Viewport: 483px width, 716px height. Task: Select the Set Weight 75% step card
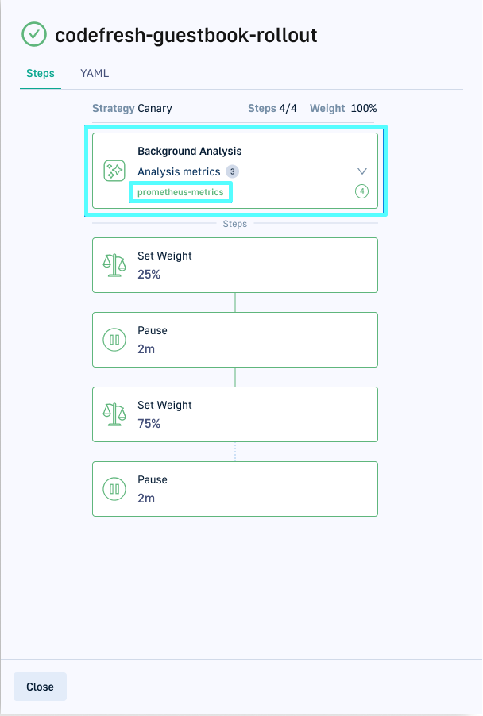tap(235, 414)
